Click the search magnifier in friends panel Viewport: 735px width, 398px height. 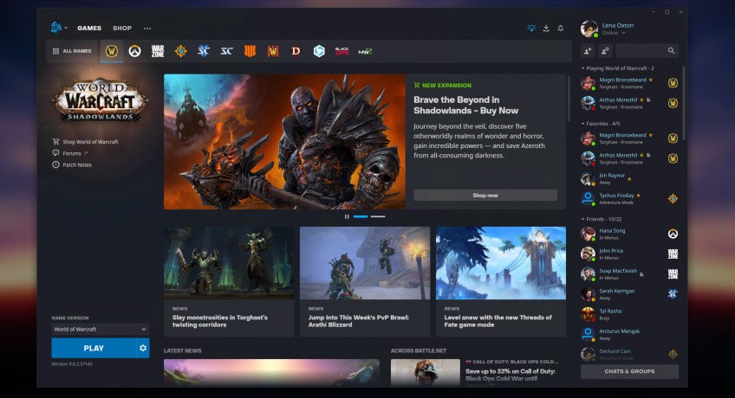click(671, 50)
